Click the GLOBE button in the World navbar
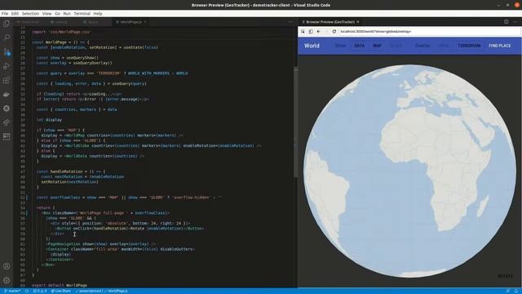Image resolution: width=522 pixels, height=294 pixels. 396,46
